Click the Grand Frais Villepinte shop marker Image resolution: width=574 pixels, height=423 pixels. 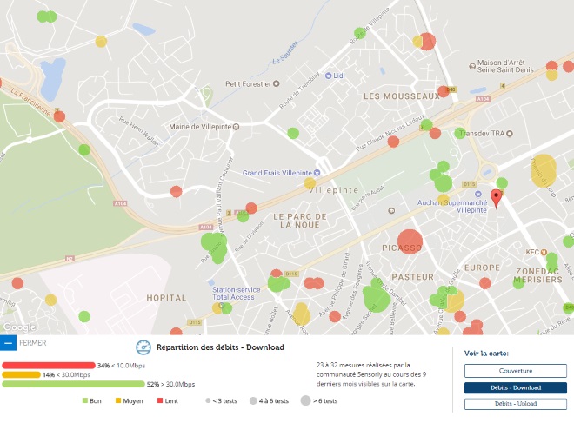pos(317,173)
